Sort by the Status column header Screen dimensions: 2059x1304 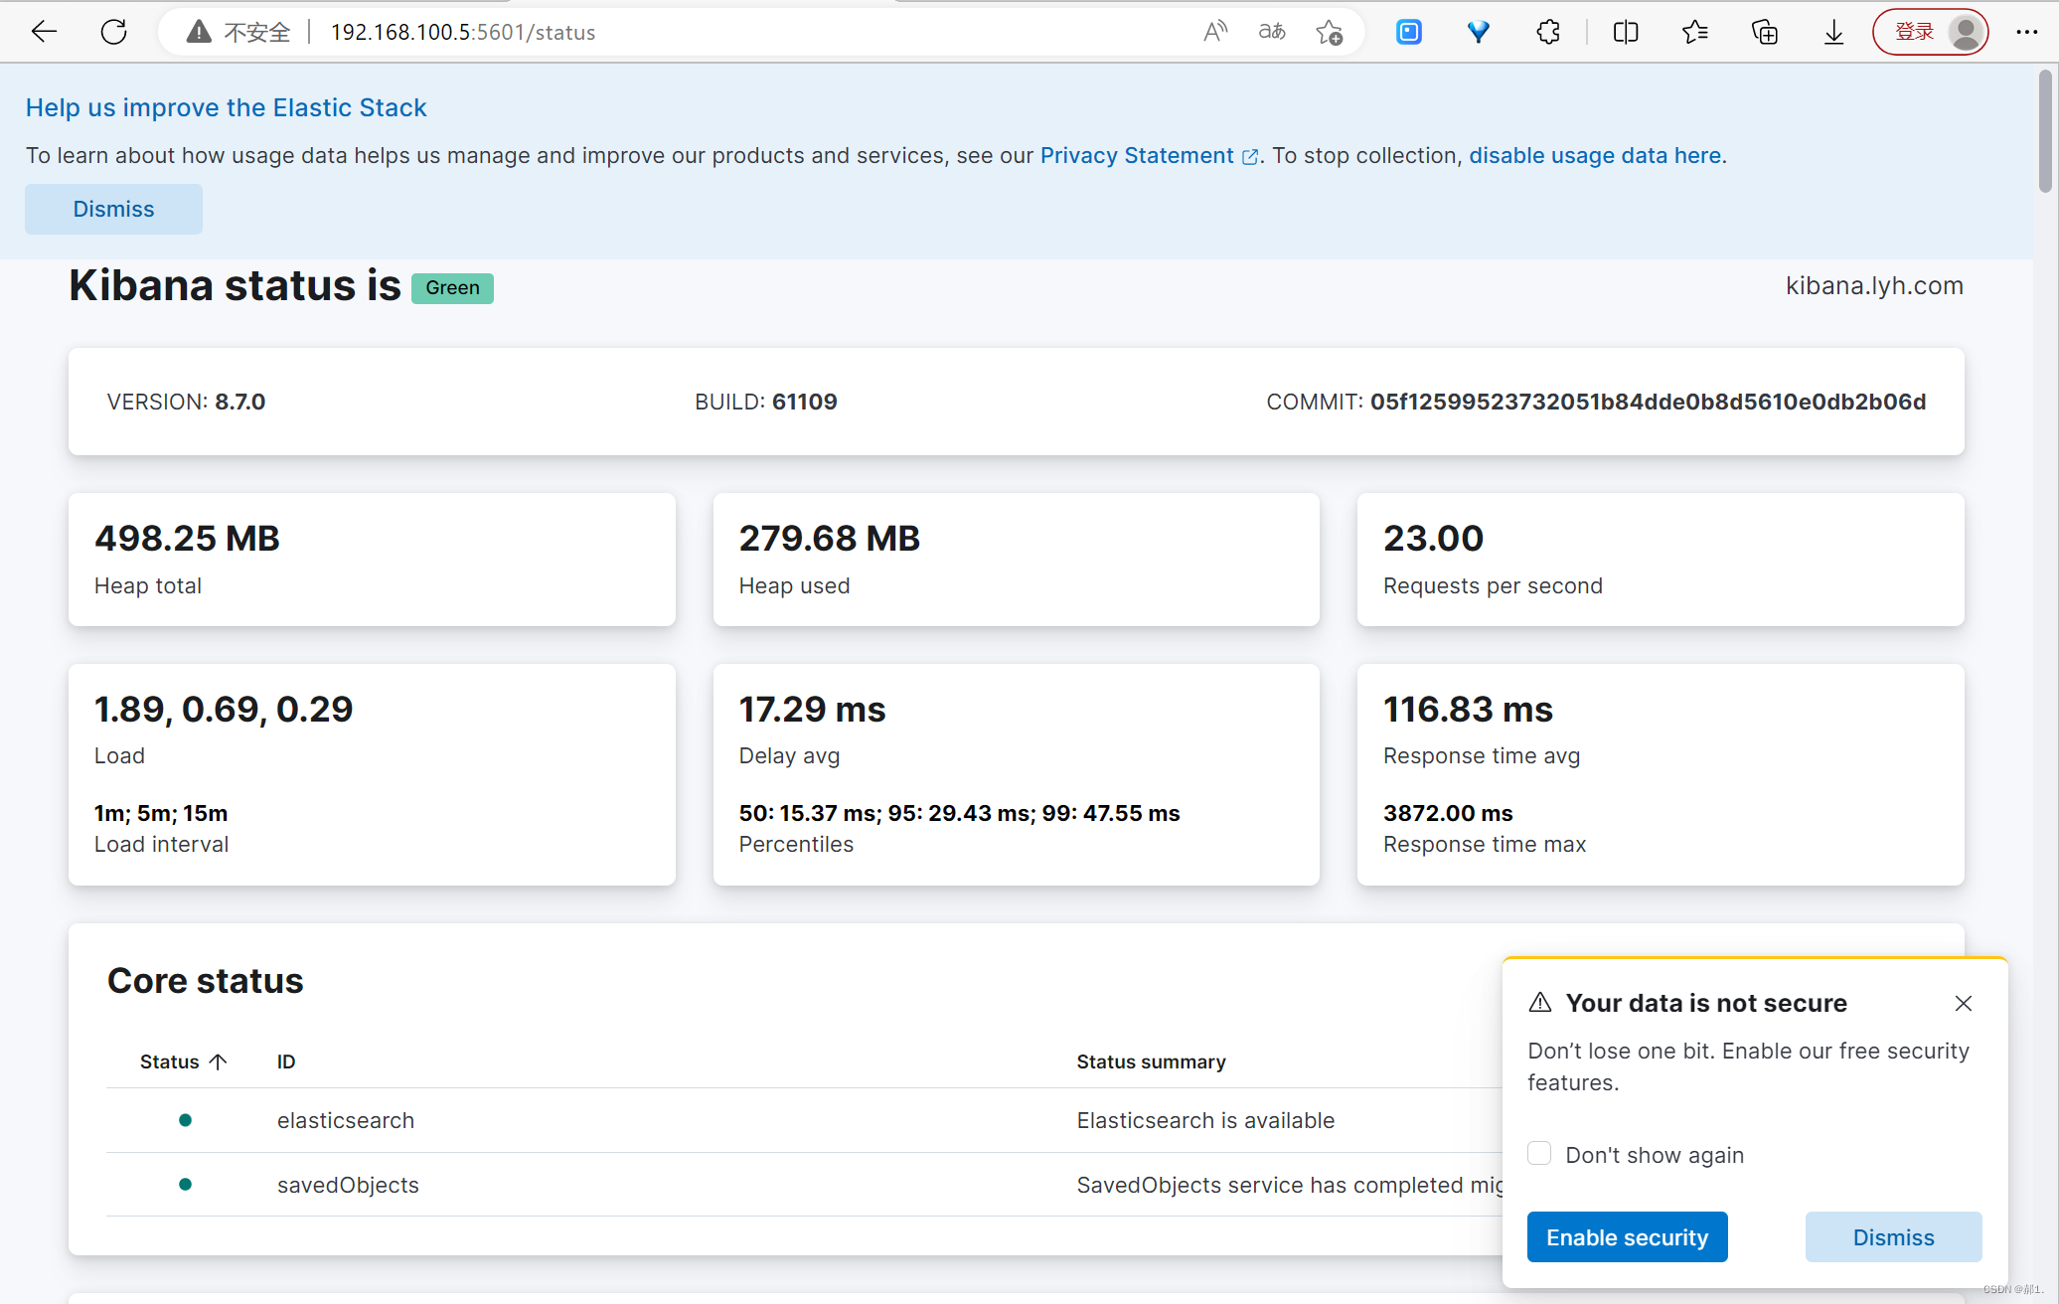184,1061
